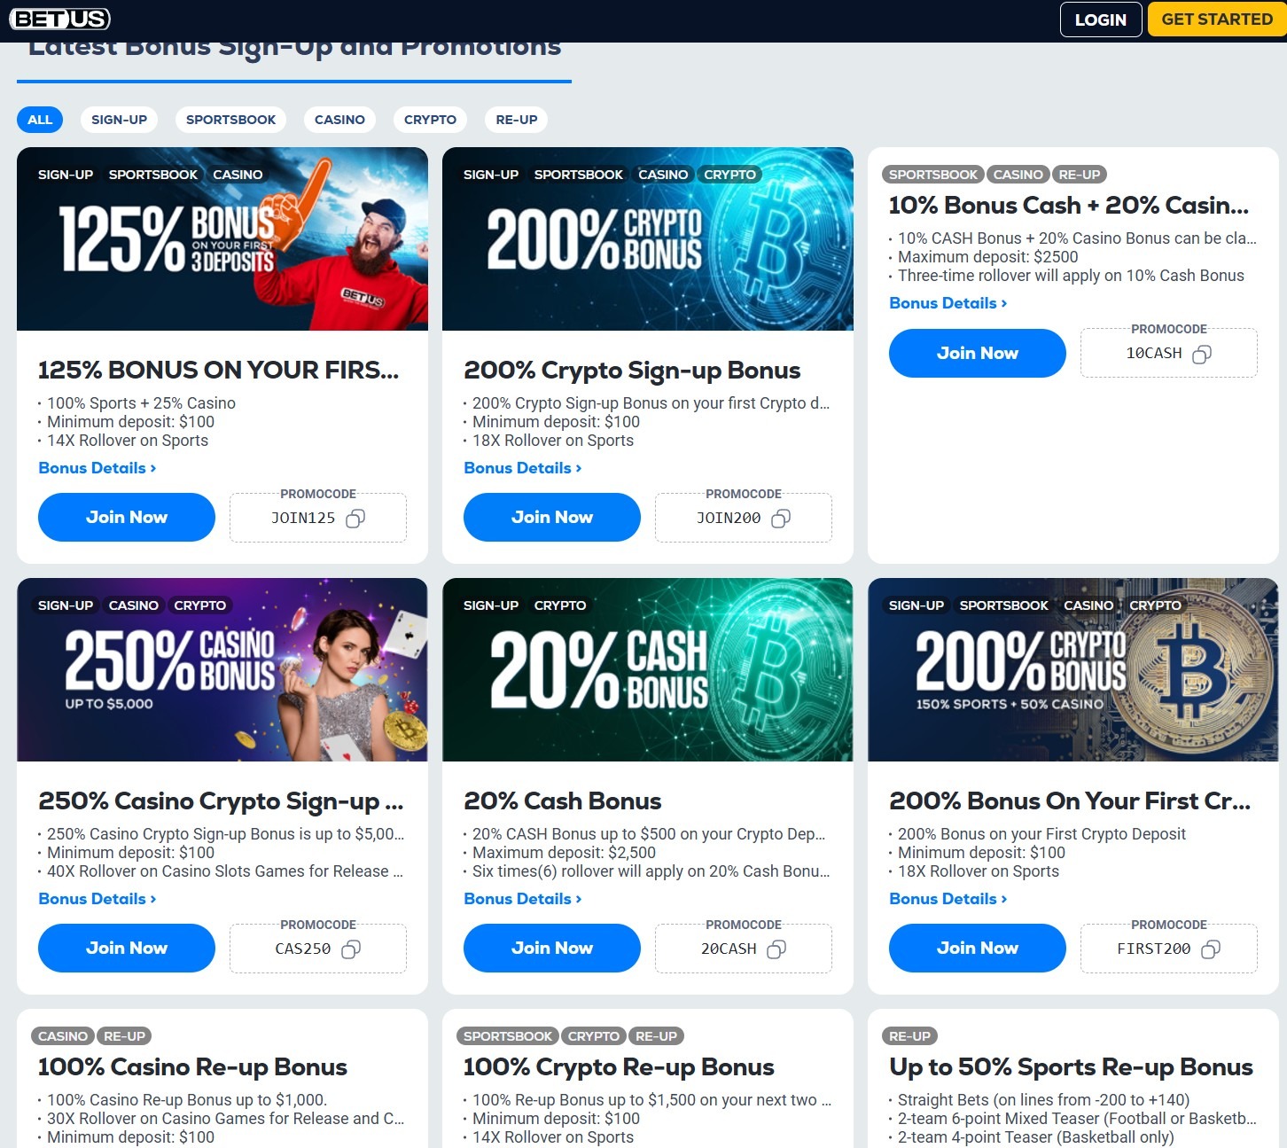Click CASINO tag on 100% Casino Re-up card
Screen dimensions: 1287x1148
point(63,1036)
